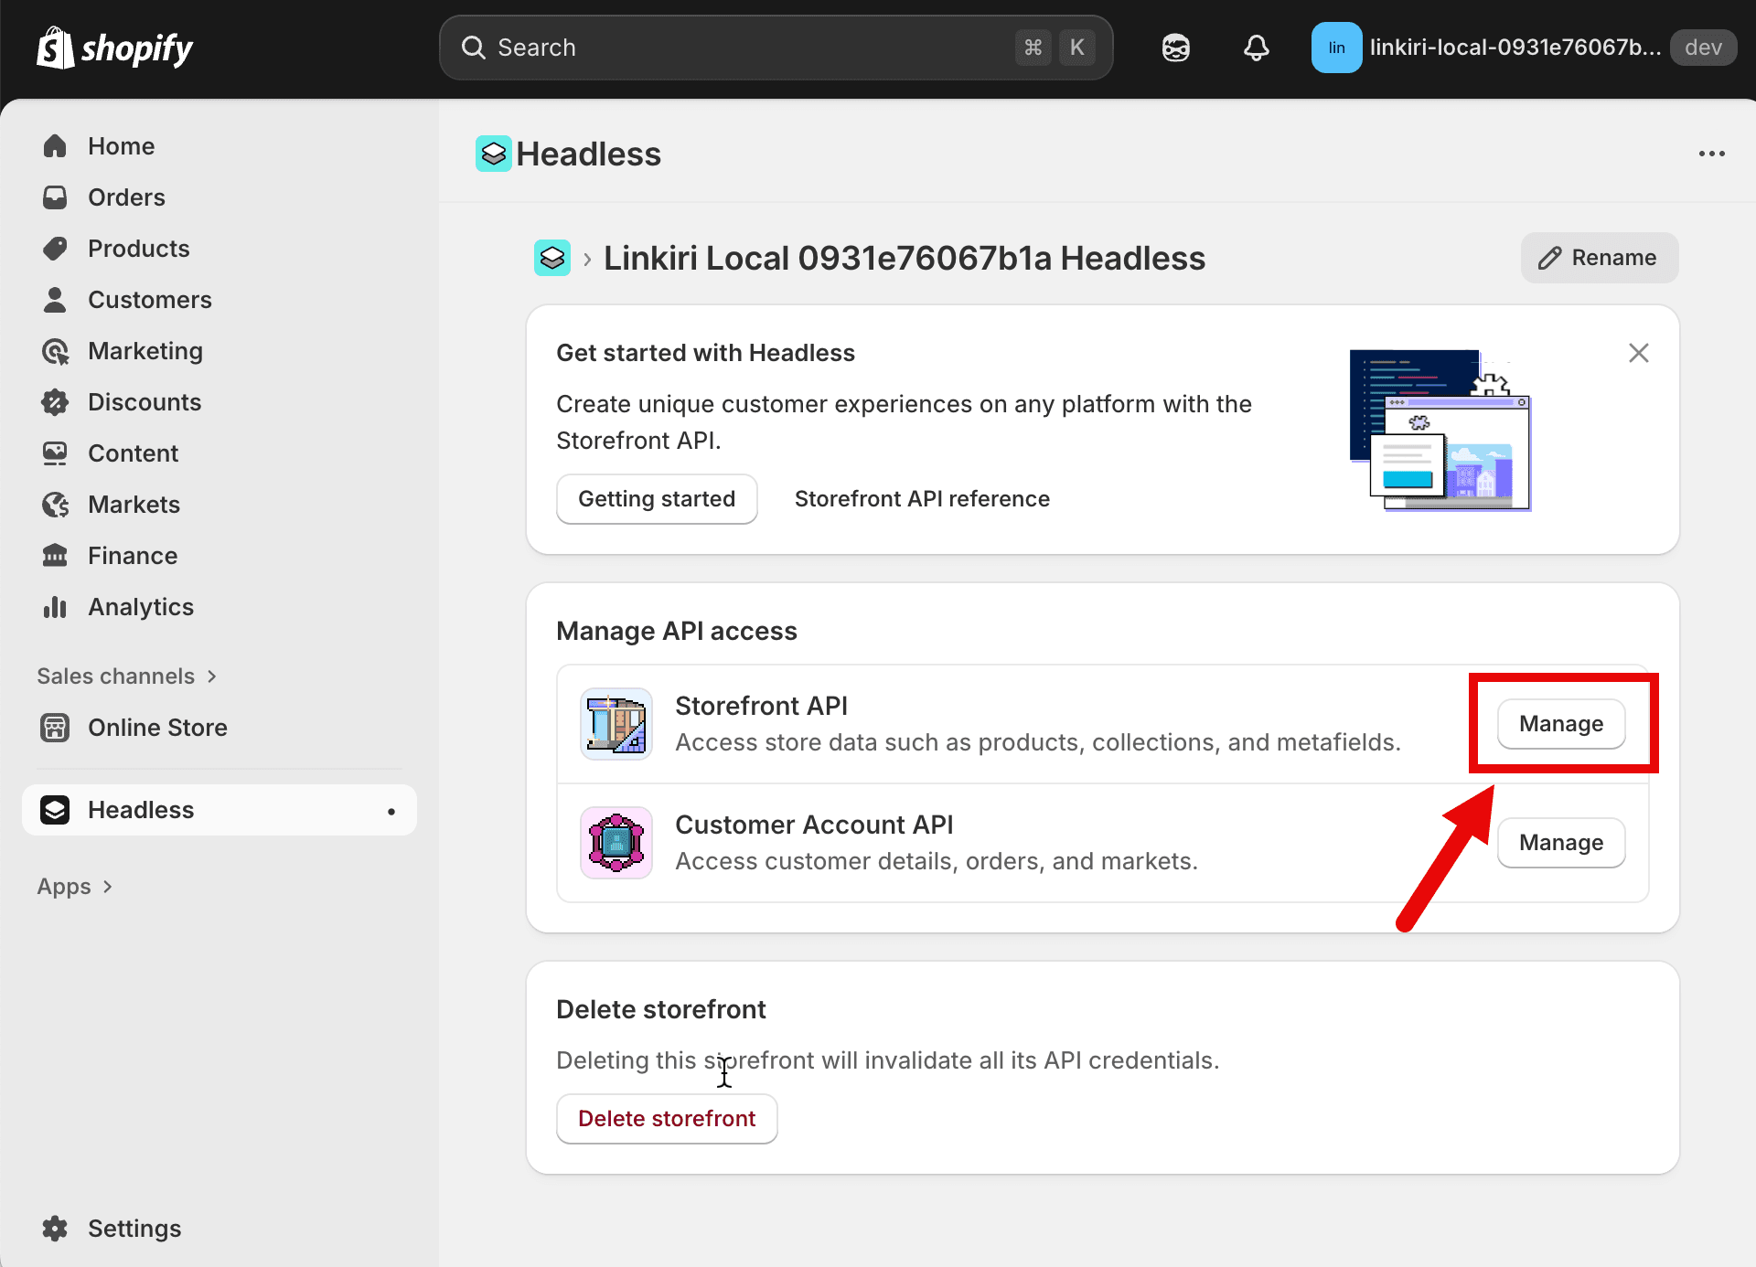This screenshot has width=1756, height=1267.
Task: Click the Rename button
Action: click(1599, 258)
